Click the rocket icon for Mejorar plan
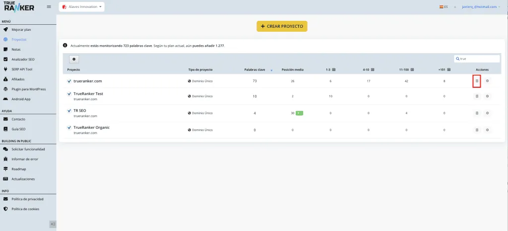This screenshot has width=508, height=231. click(5, 29)
